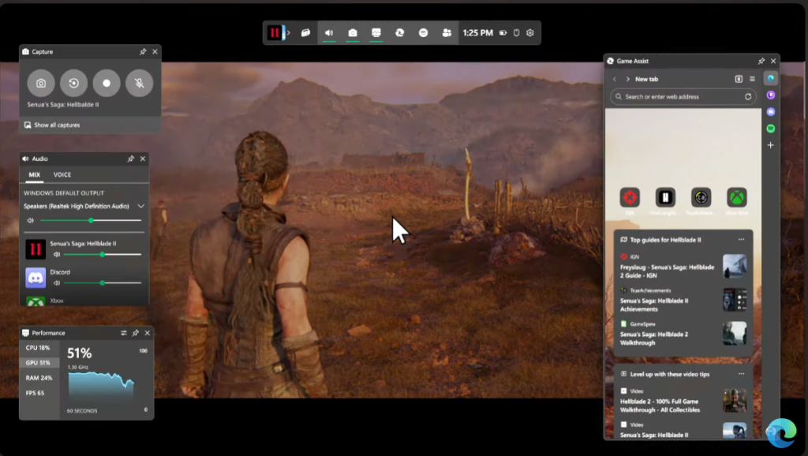Record the last 30 seconds

click(73, 83)
